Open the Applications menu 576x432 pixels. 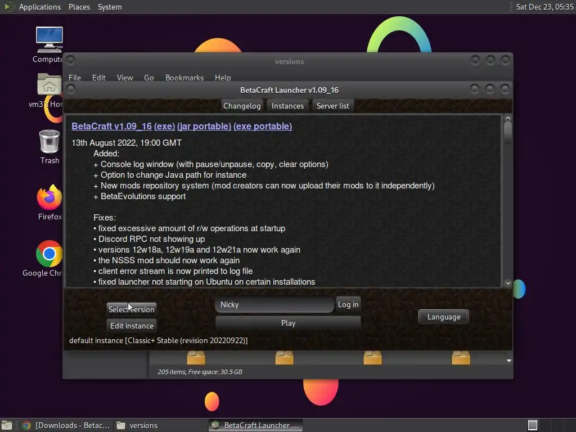click(x=40, y=7)
